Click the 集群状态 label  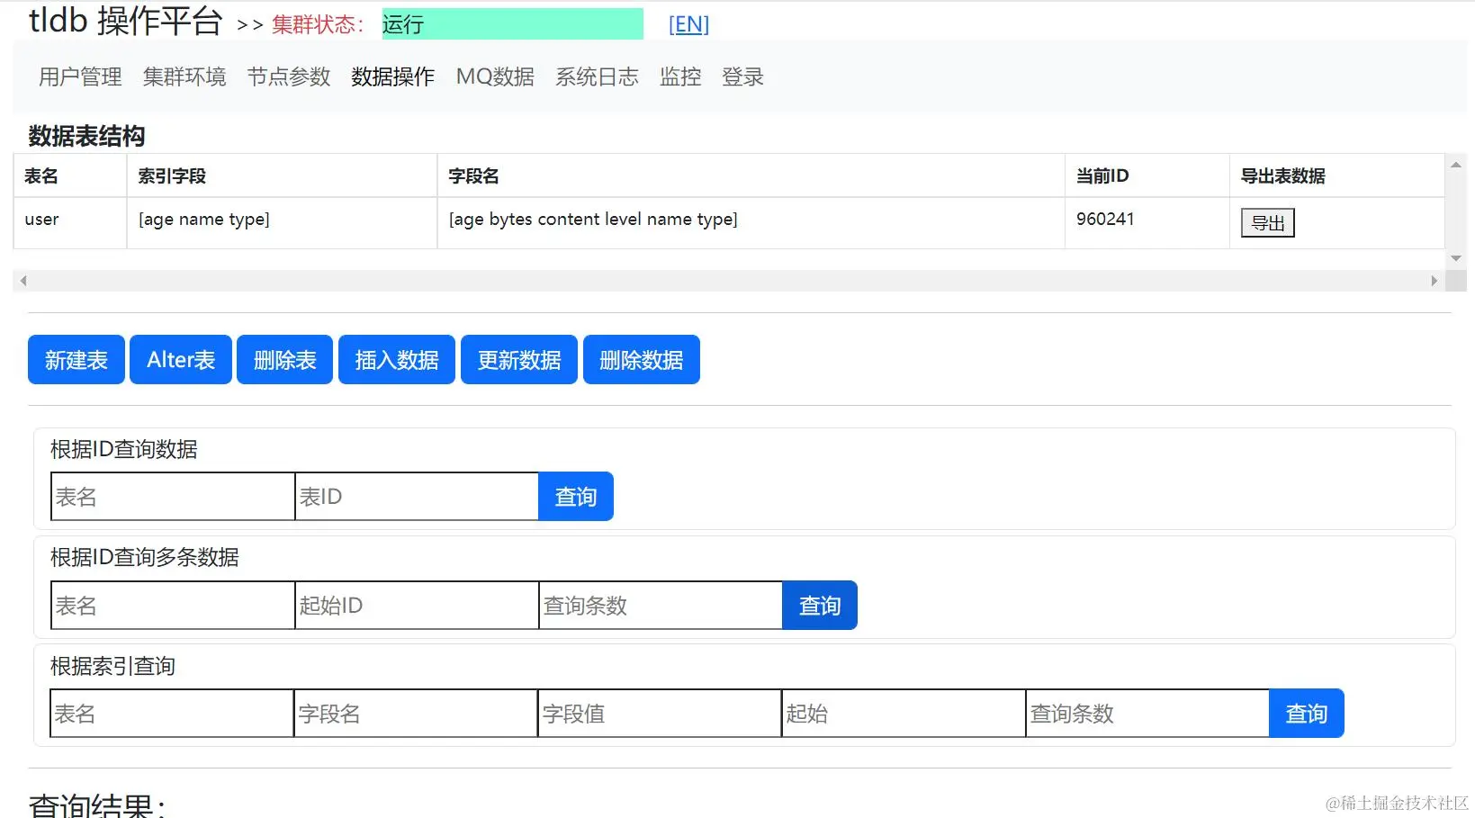coord(318,24)
